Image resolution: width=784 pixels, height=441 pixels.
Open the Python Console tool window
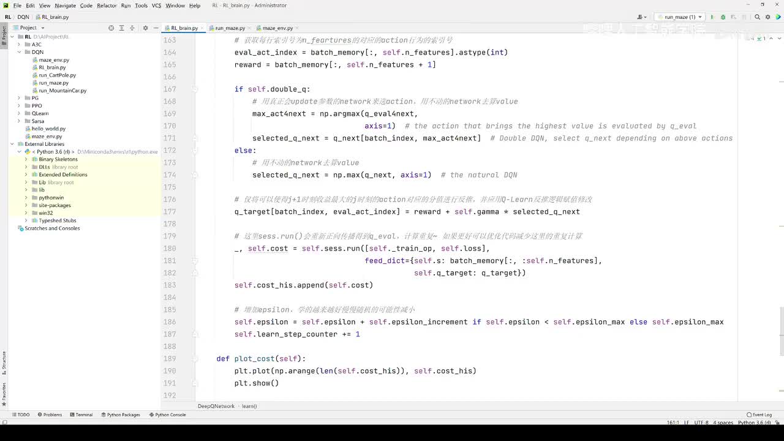[167, 415]
